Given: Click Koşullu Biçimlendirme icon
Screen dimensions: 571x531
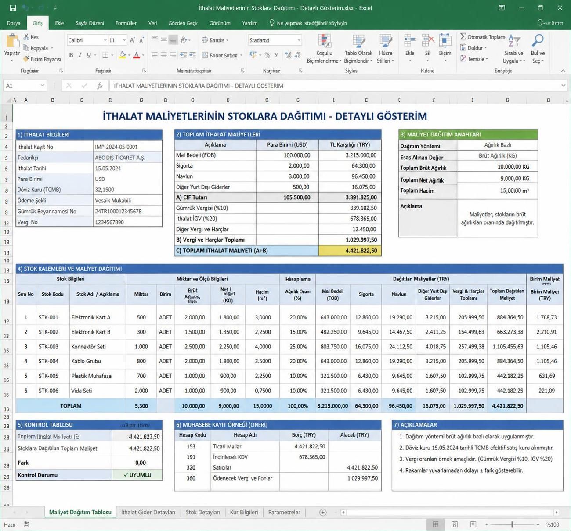Looking at the screenshot, I should (324, 41).
